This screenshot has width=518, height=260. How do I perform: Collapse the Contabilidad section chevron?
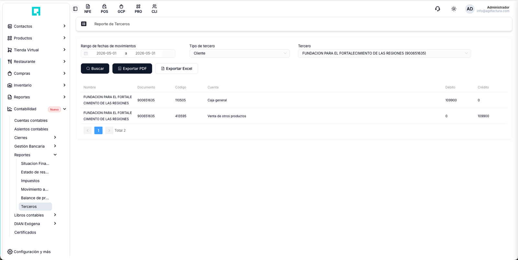click(65, 109)
